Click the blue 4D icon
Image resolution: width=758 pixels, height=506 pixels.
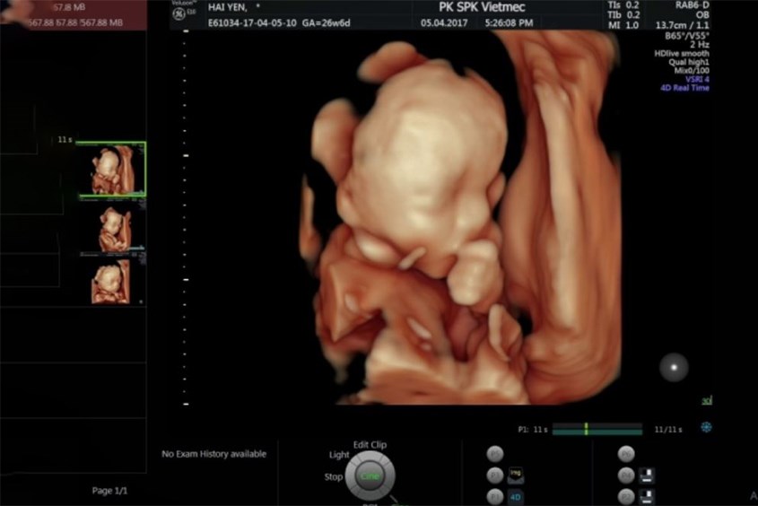pyautogui.click(x=516, y=497)
